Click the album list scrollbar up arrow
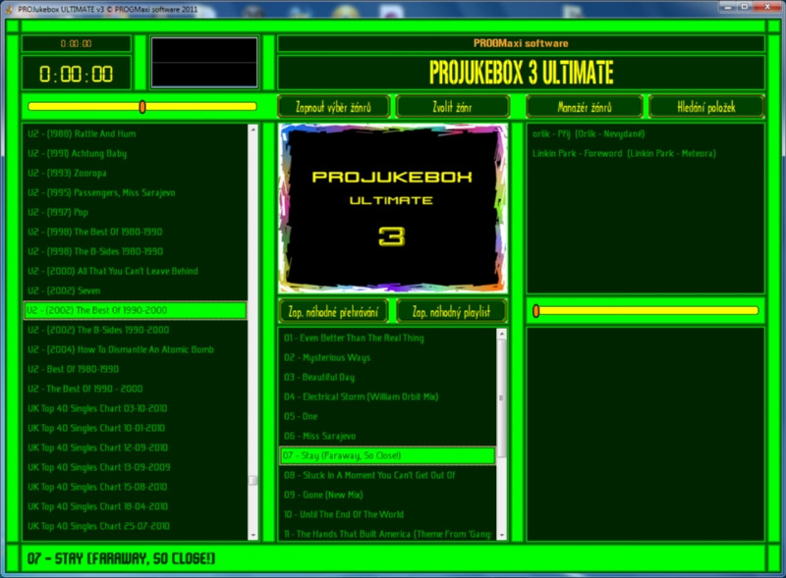786x578 pixels. coord(253,130)
